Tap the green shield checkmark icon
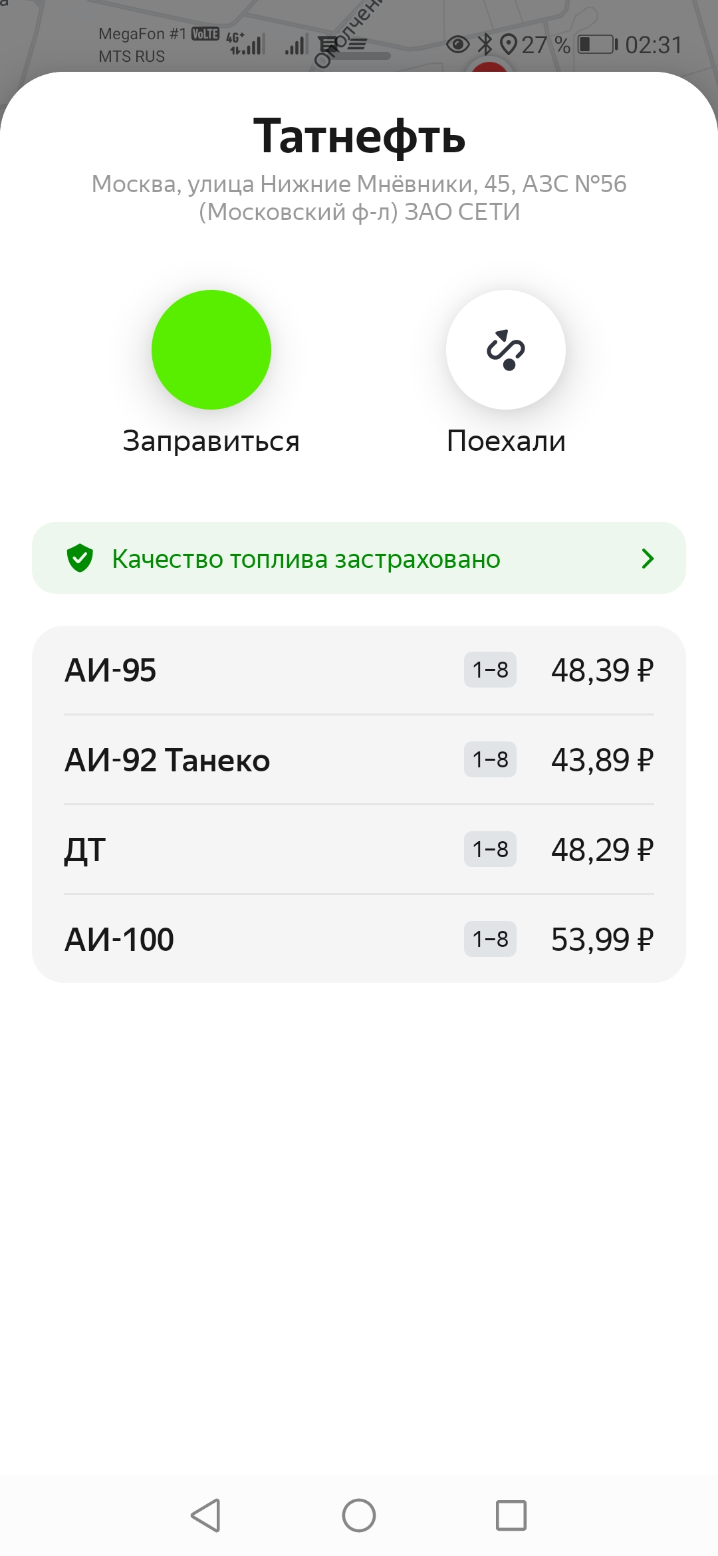This screenshot has width=718, height=1556. coord(80,558)
